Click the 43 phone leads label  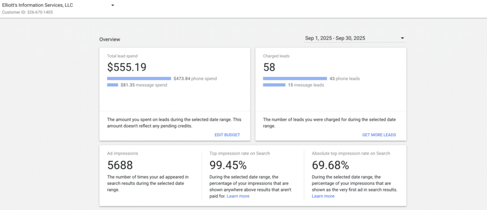(x=344, y=79)
